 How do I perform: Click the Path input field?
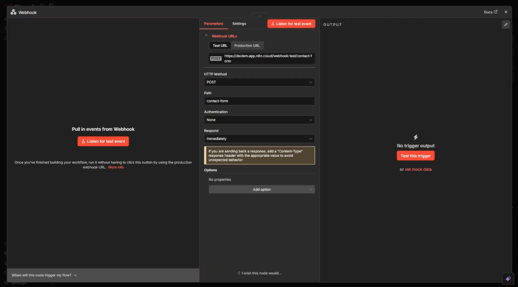point(259,101)
